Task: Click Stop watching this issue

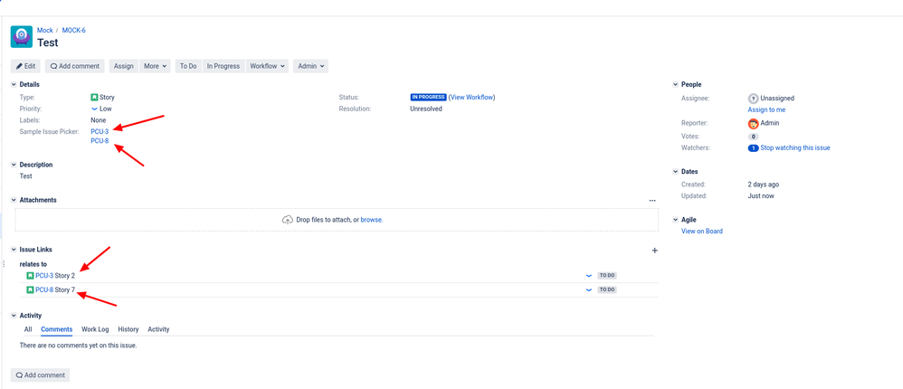Action: pos(795,147)
